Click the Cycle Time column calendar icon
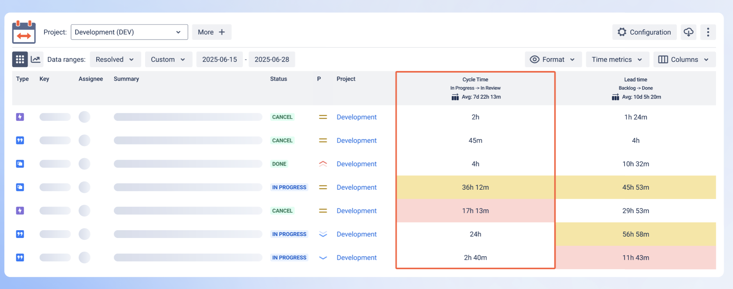 click(455, 97)
